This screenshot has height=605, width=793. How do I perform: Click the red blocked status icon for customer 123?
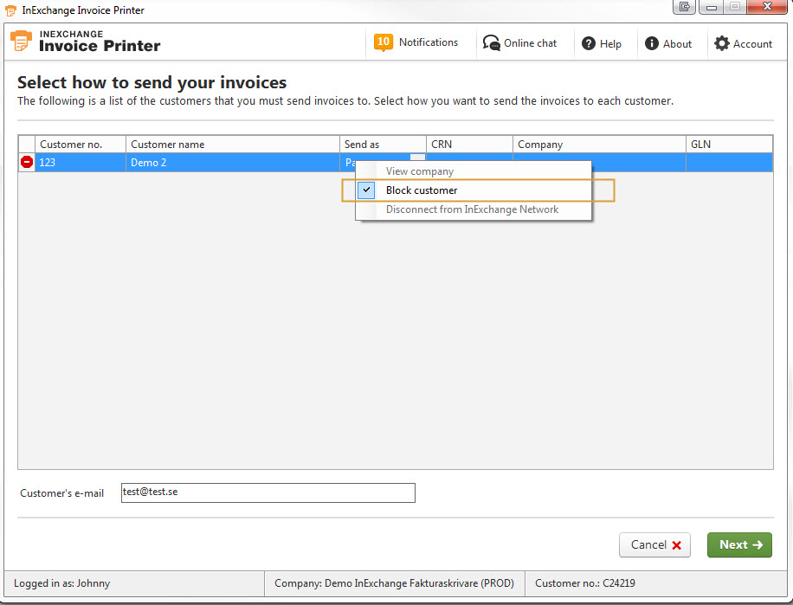[x=27, y=162]
